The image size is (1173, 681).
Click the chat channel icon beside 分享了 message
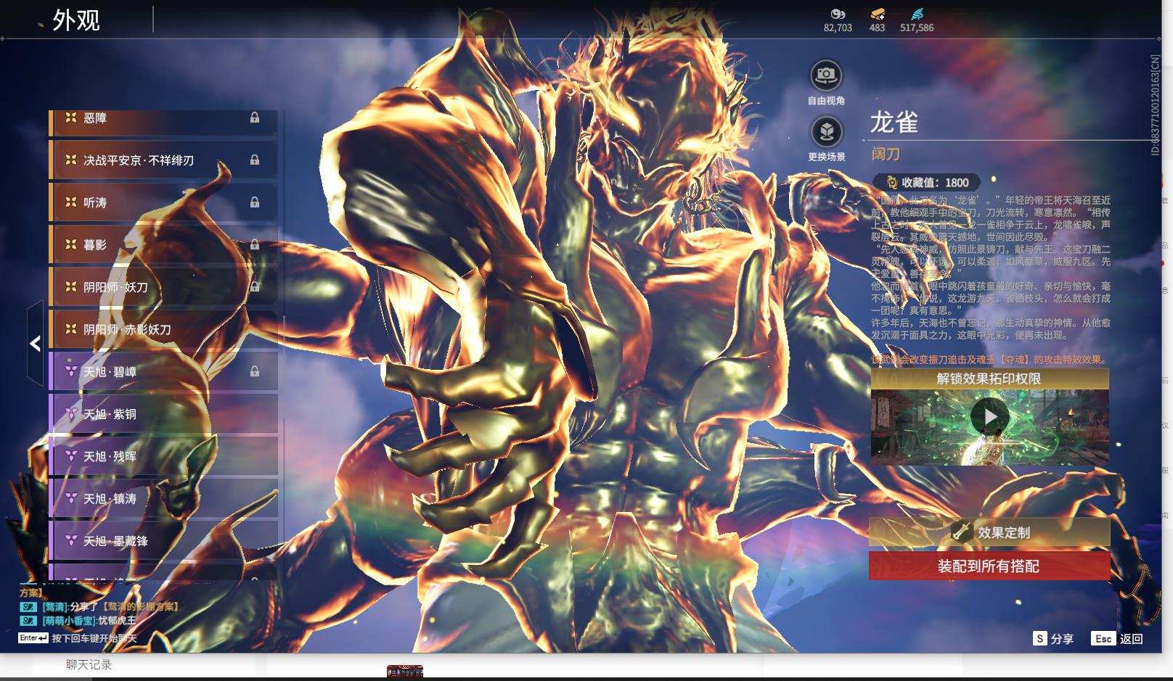[28, 606]
